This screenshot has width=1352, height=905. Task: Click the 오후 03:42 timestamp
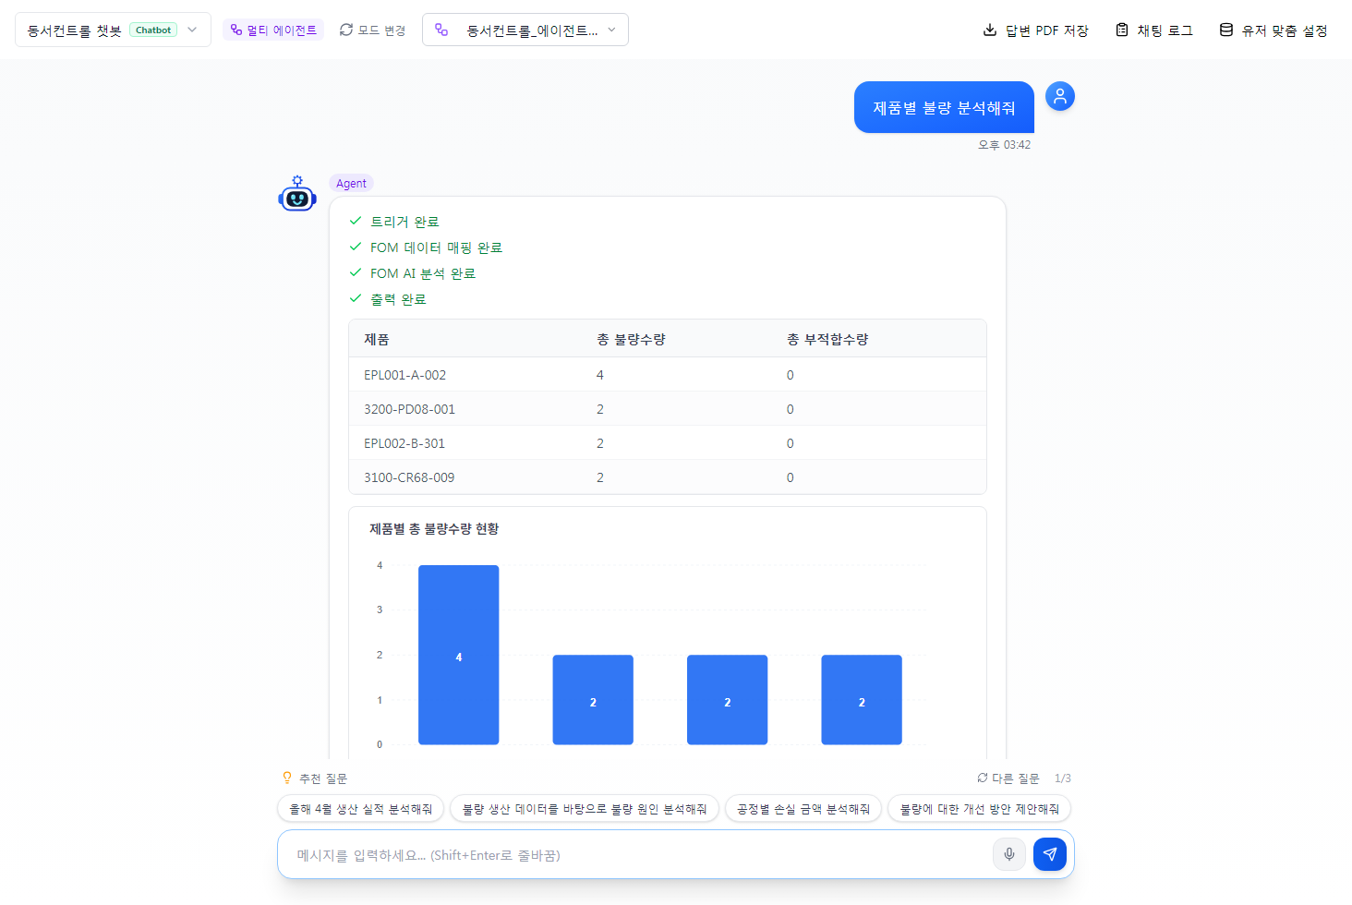pos(1005,145)
